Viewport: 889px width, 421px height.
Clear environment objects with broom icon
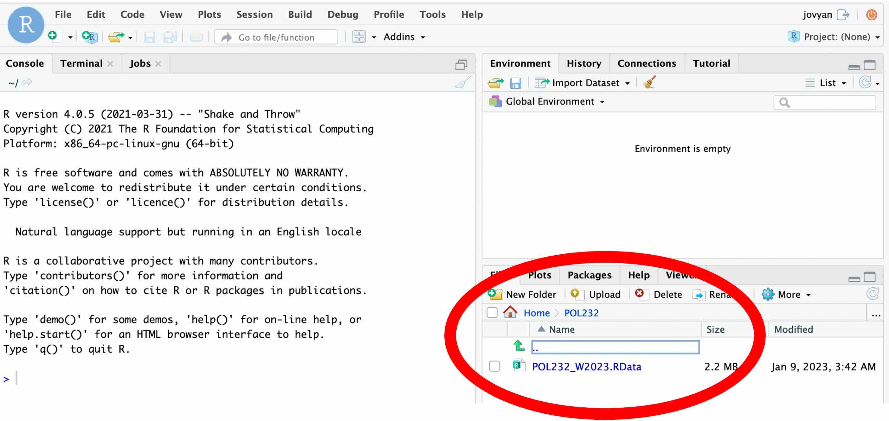coord(649,82)
